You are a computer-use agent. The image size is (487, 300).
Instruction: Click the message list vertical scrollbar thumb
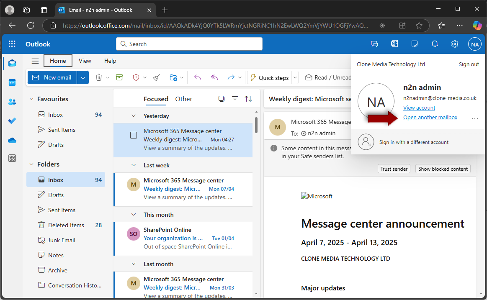click(x=256, y=125)
